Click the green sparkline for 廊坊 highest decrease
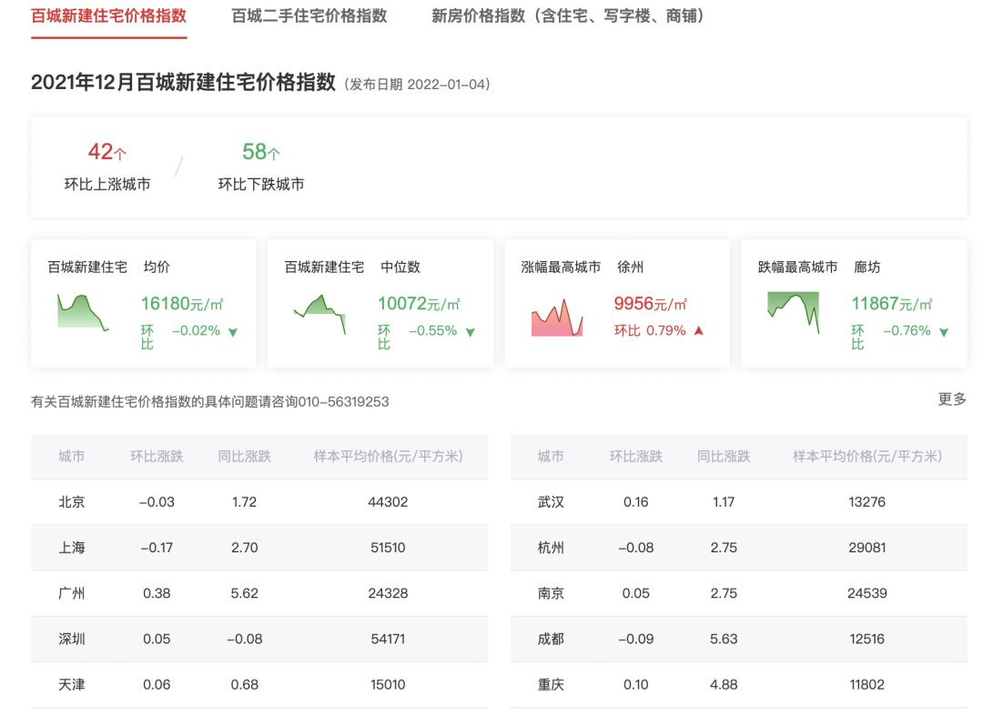 794,309
